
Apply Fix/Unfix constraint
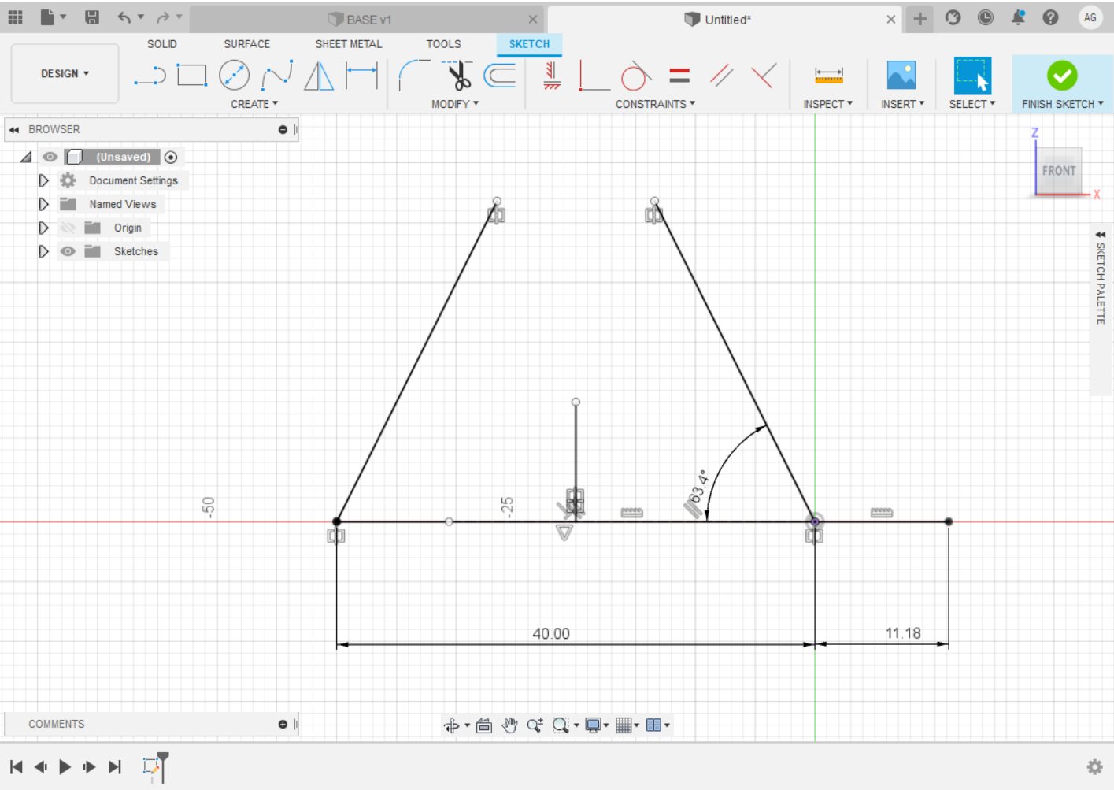(552, 76)
